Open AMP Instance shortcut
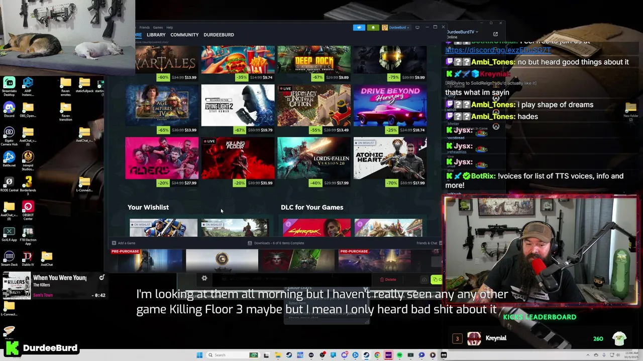This screenshot has width=643, height=361. click(28, 87)
